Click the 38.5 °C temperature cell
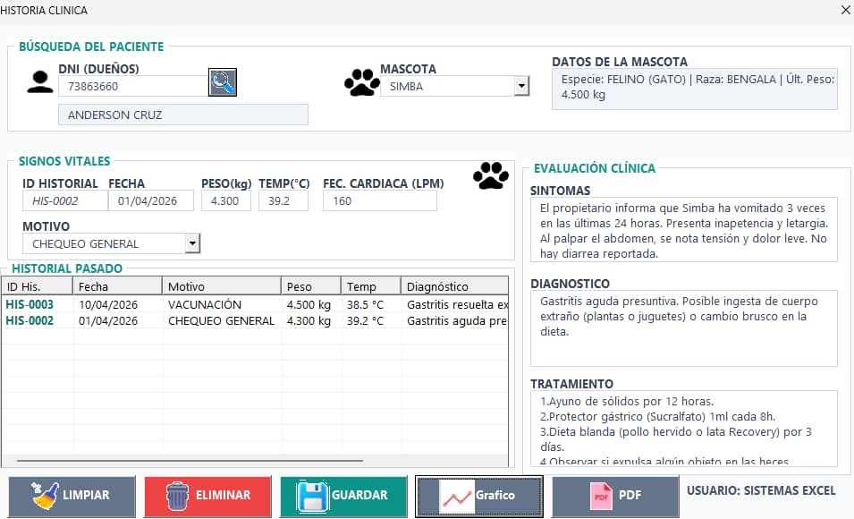Screen dimensions: 854x519 [365, 305]
